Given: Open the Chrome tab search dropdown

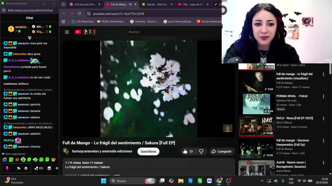Looking at the screenshot, I should click(64, 4).
